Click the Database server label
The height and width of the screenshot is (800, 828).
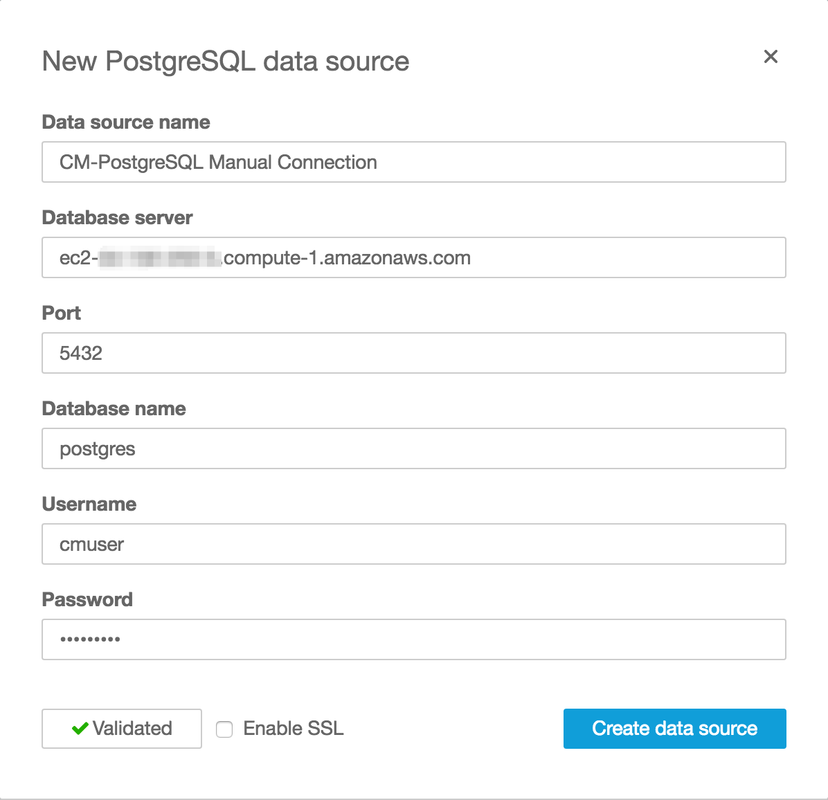pyautogui.click(x=117, y=217)
